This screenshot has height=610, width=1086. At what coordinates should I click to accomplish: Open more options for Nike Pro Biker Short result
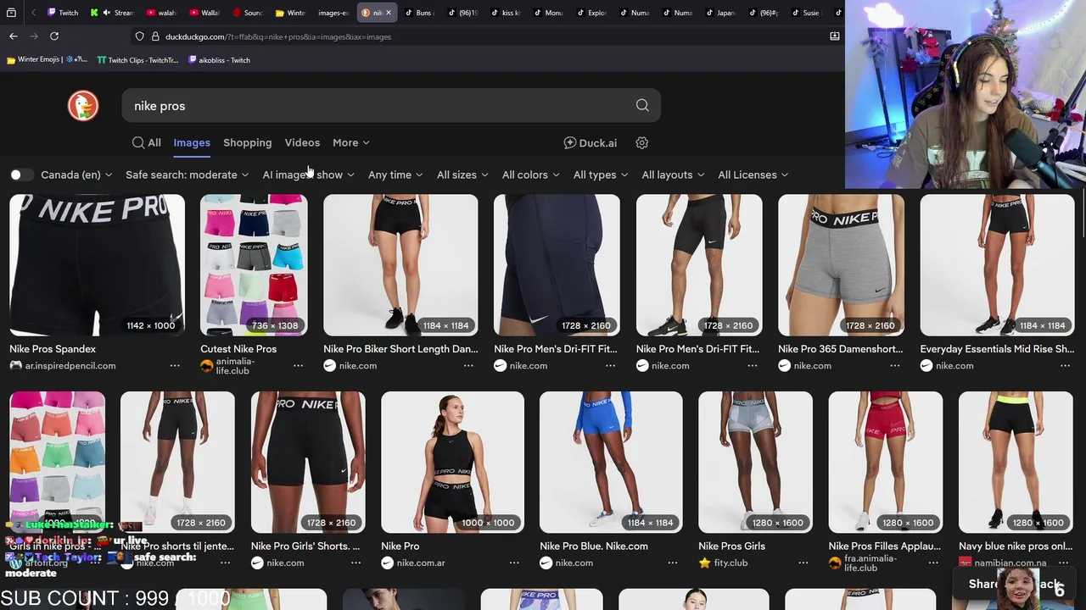tap(468, 366)
